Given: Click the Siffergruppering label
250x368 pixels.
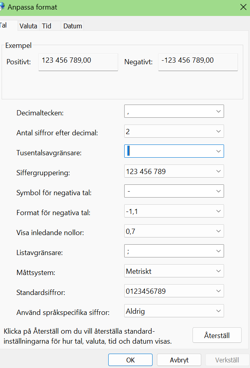Looking at the screenshot, I should (x=43, y=173).
